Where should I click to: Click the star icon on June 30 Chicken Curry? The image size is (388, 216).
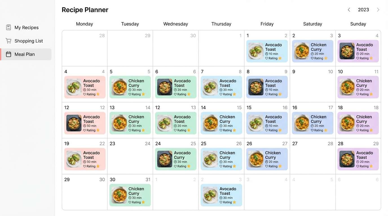pyautogui.click(x=144, y=202)
